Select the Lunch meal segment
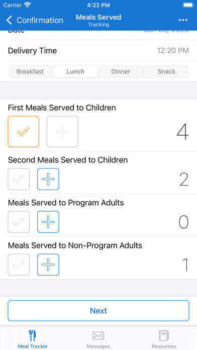The height and width of the screenshot is (350, 197). pos(75,71)
